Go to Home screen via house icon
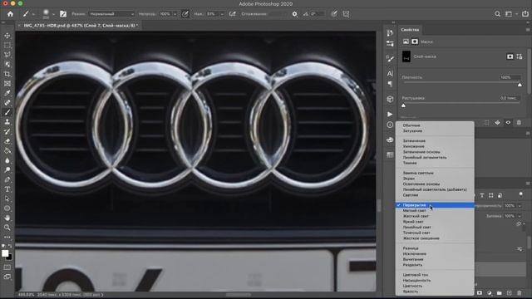Viewport: 532px width, 299px height. coord(11,14)
